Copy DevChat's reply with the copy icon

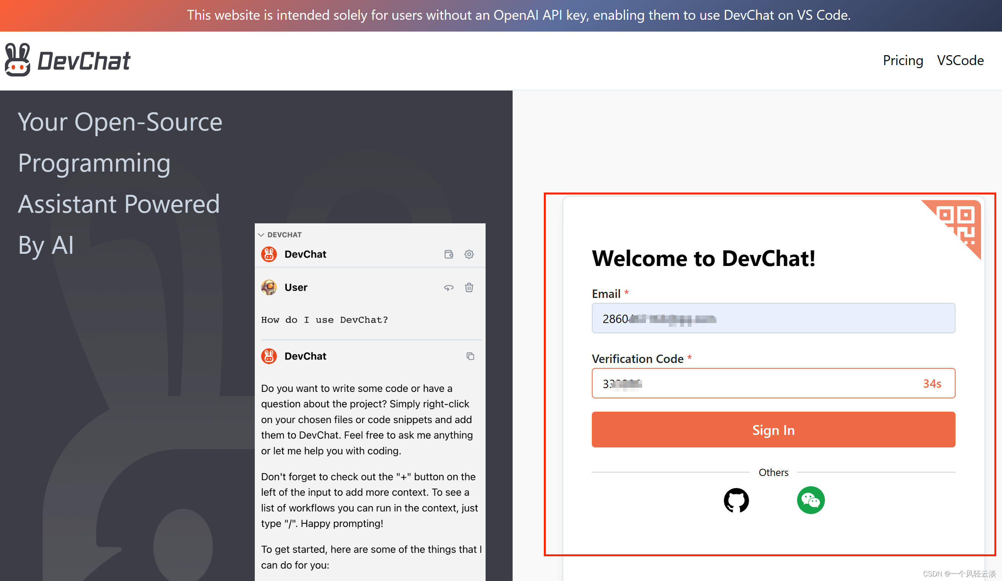tap(470, 356)
